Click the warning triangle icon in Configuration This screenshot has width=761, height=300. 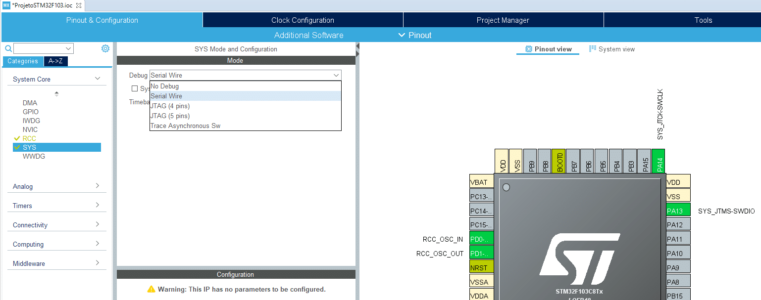pos(152,289)
